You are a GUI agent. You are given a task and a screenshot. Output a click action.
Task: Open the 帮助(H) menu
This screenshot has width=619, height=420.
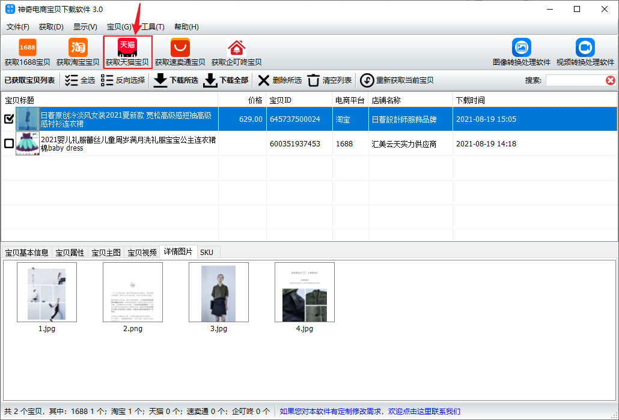pyautogui.click(x=186, y=27)
